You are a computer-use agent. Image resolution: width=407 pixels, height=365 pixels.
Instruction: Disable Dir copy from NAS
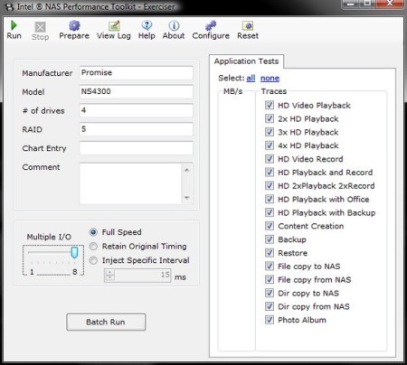tap(270, 306)
